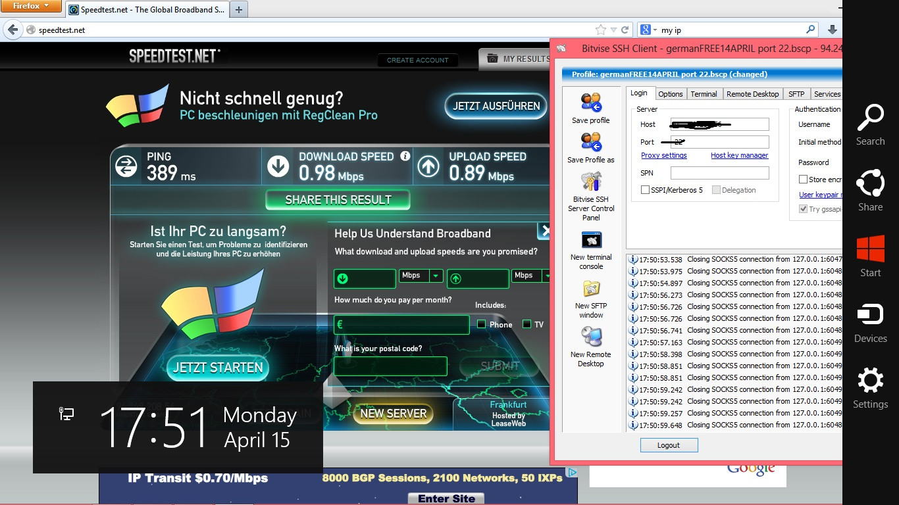
Task: Click the Google search engine icon
Action: [x=646, y=30]
